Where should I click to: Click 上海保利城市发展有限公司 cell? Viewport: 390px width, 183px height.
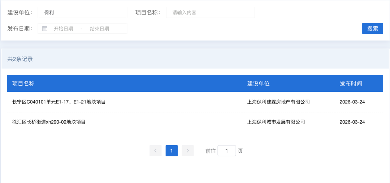click(276, 122)
